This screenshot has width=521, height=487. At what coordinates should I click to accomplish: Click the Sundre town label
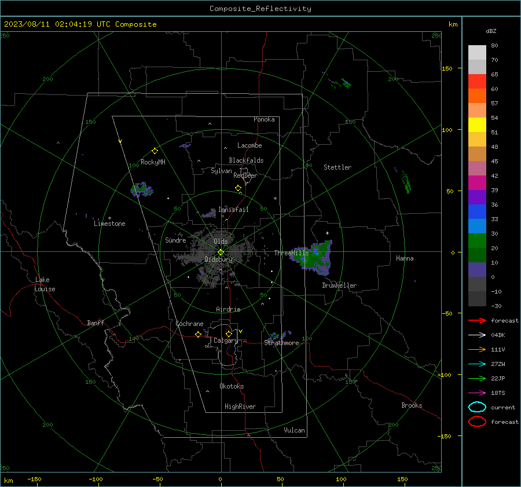pos(175,240)
